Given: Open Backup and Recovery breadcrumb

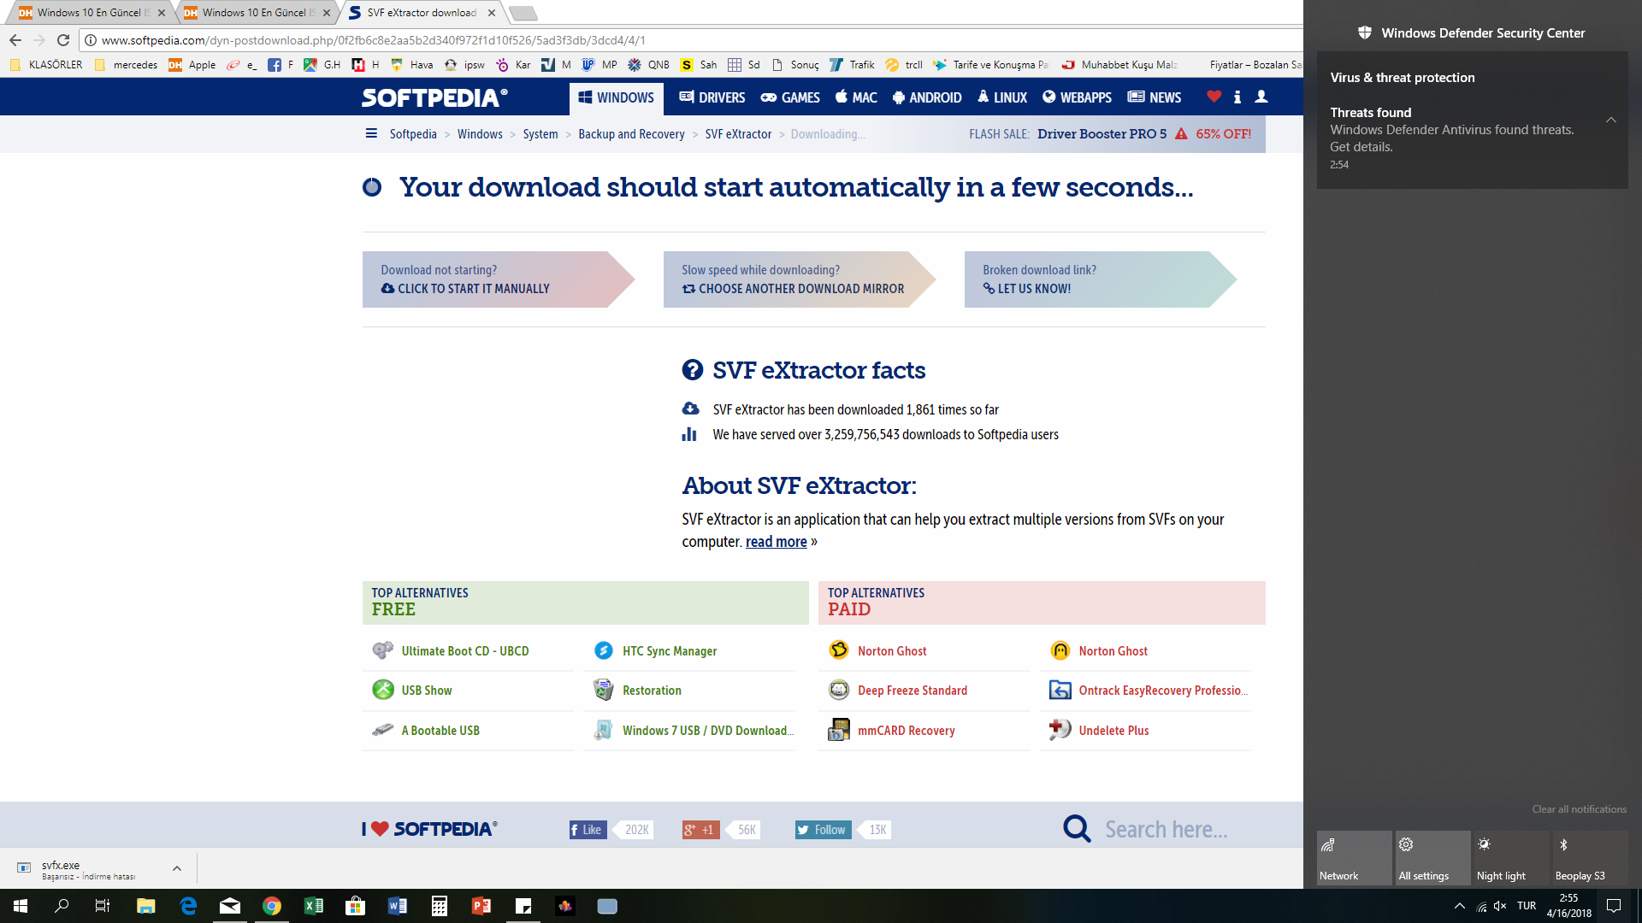Looking at the screenshot, I should click(x=631, y=134).
